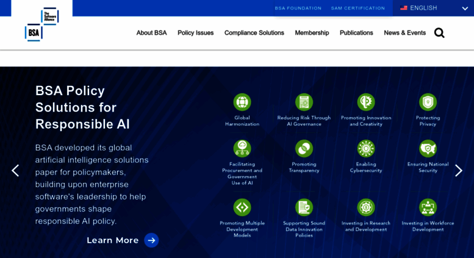Select Investing in Workforce Development icon
The image size is (474, 258).
(x=428, y=207)
